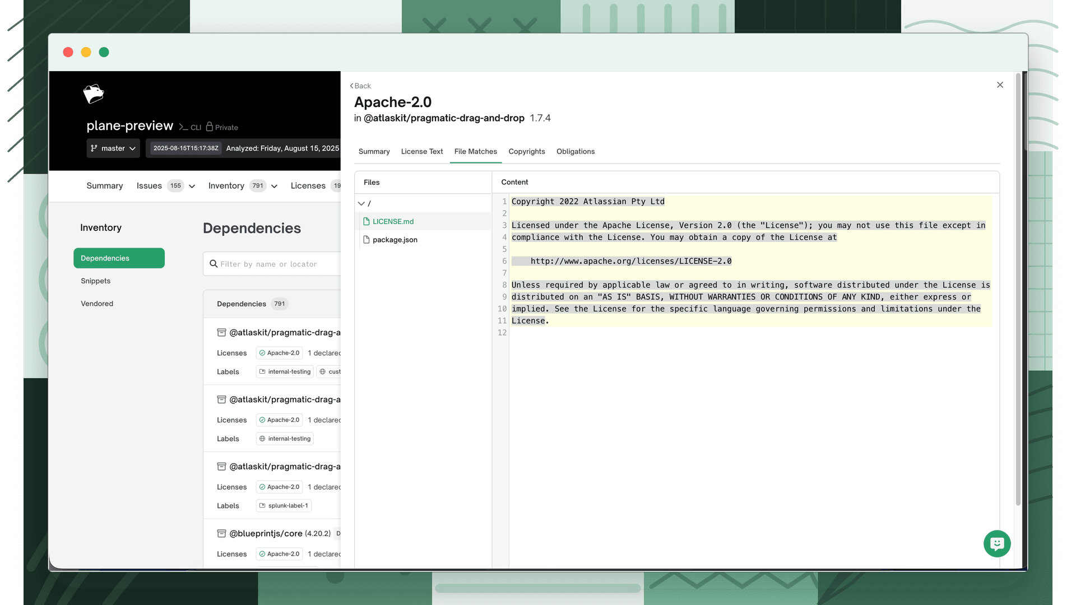This screenshot has height=605, width=1076.
Task: Expand the Issues menu chevron
Action: coord(192,186)
